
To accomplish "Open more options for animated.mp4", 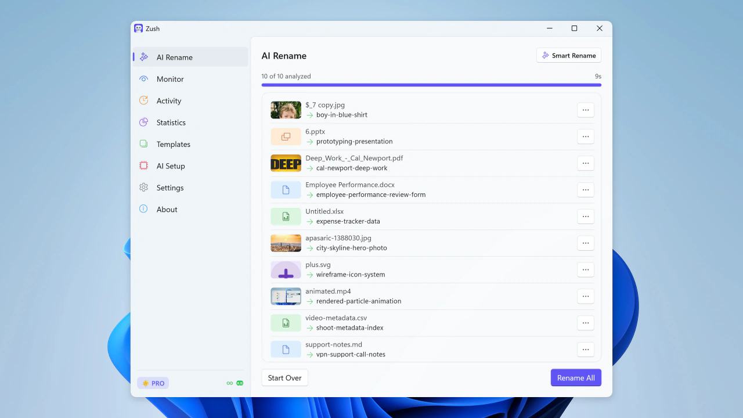I will tap(586, 296).
